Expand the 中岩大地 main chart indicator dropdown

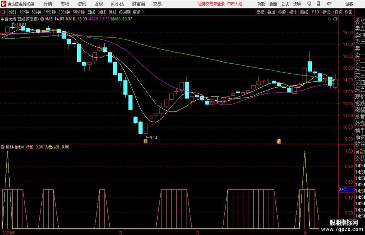click(x=42, y=19)
